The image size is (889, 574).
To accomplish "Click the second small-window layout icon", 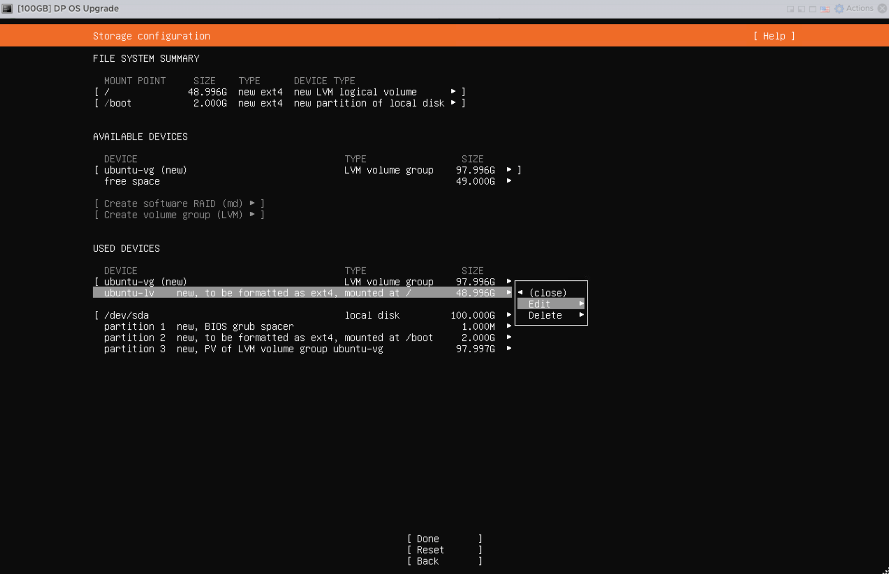I will pyautogui.click(x=801, y=9).
